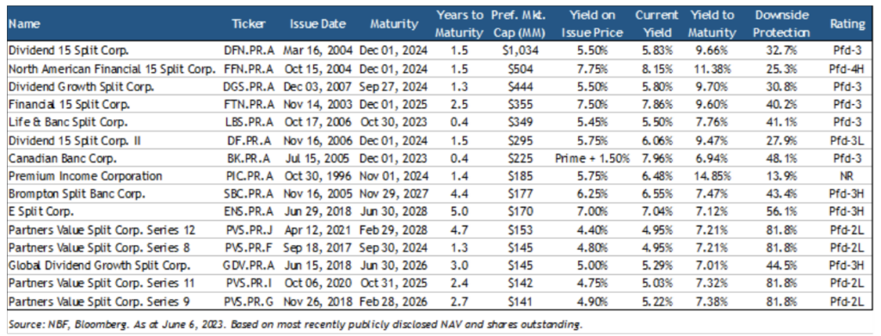Click the Downside Protection column header

pos(781,24)
